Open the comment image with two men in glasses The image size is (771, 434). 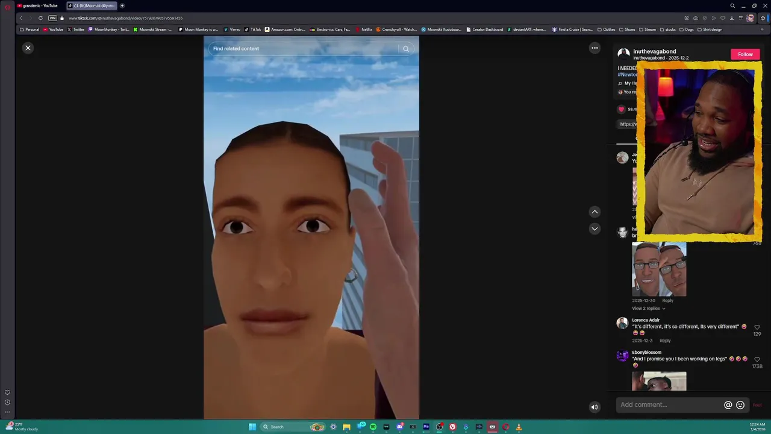[659, 269]
